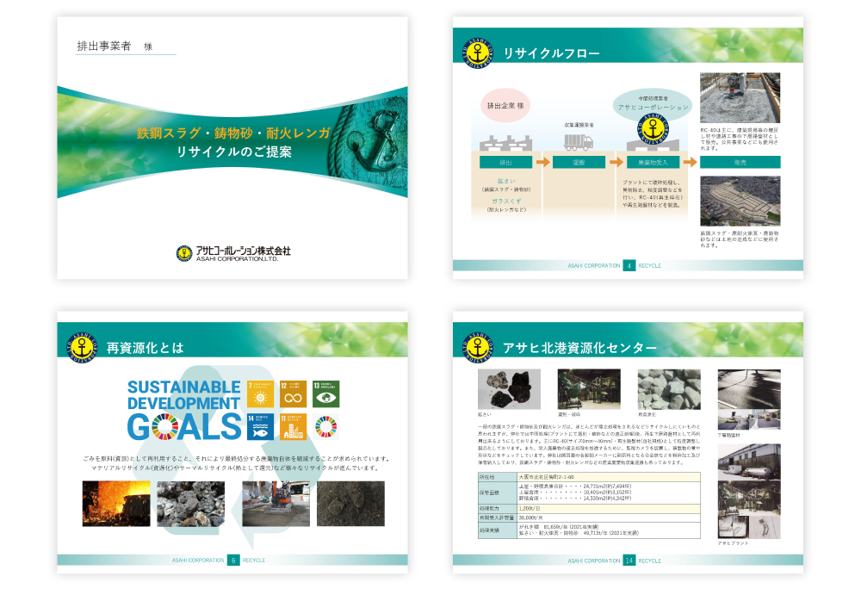
Task: Click the SDG 12 infinity loop icon
Action: [294, 394]
